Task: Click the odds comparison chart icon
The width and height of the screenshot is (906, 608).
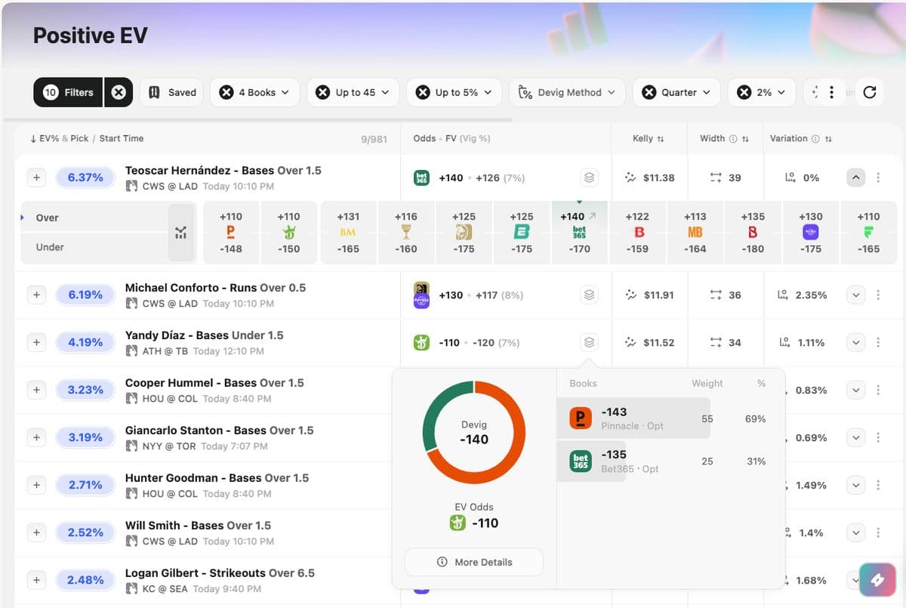Action: [x=180, y=233]
